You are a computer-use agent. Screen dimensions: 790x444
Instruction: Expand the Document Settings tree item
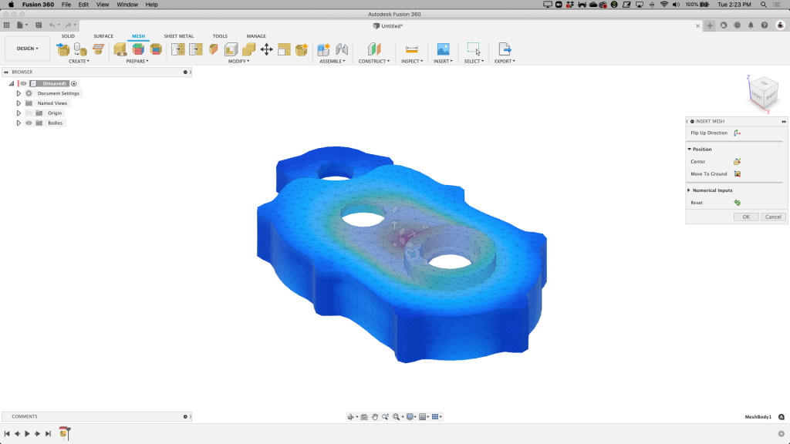coord(19,93)
